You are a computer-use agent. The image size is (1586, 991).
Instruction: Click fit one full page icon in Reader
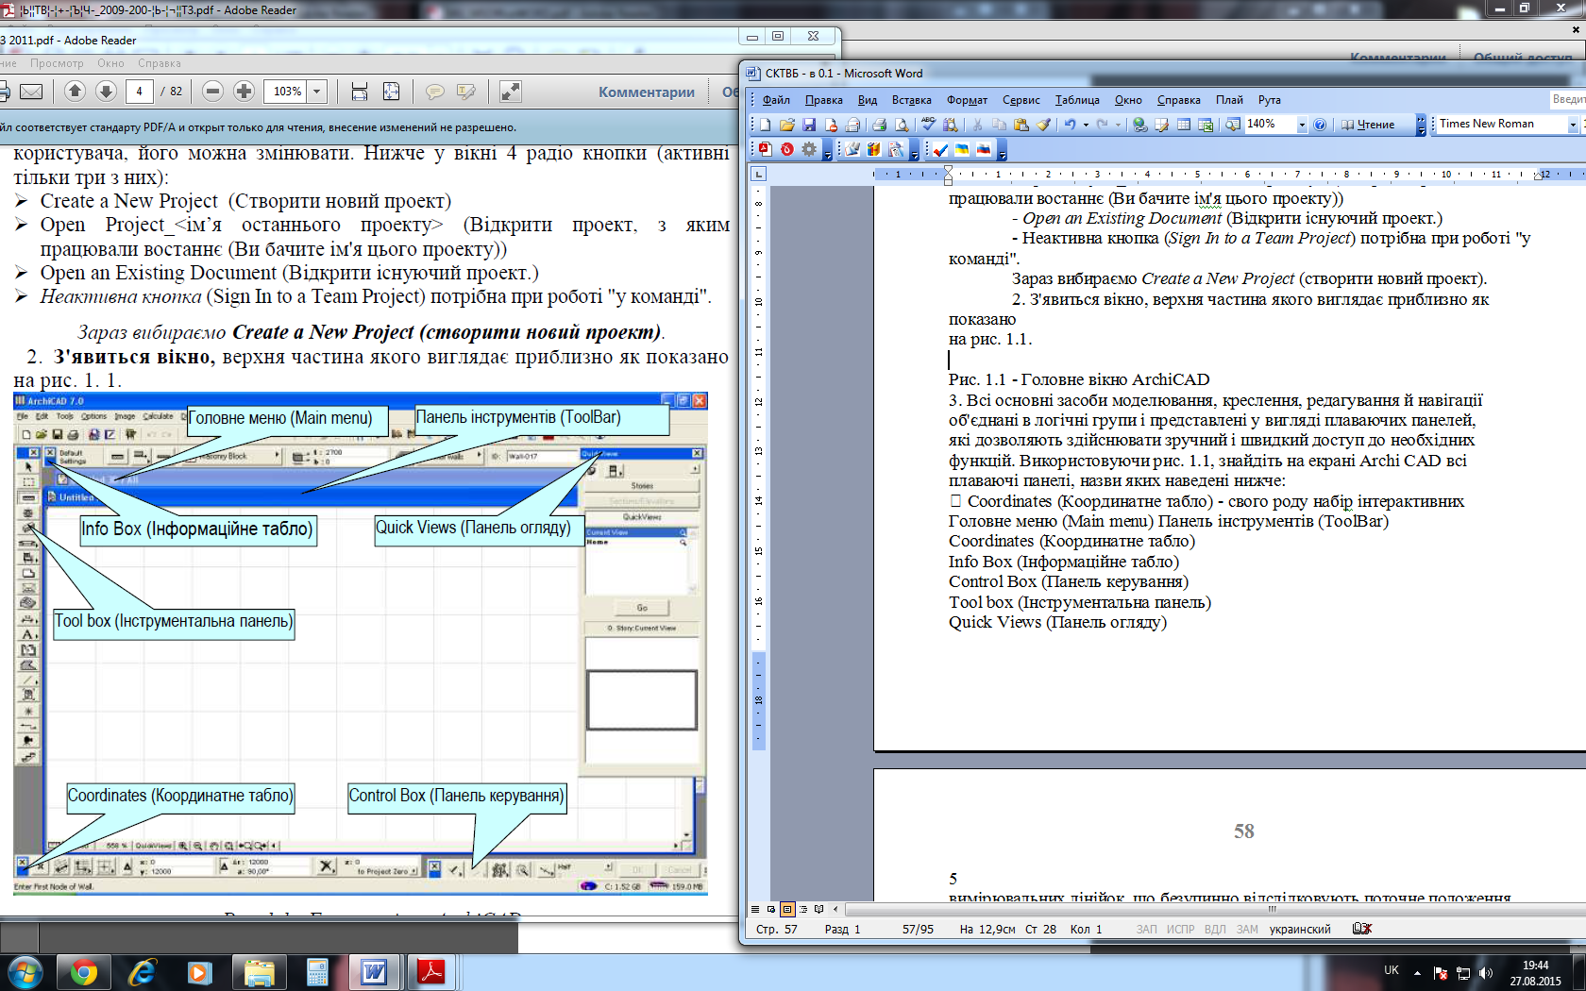392,92
